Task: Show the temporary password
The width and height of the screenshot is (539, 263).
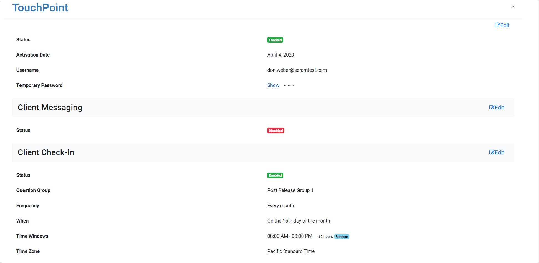Action: [x=273, y=85]
